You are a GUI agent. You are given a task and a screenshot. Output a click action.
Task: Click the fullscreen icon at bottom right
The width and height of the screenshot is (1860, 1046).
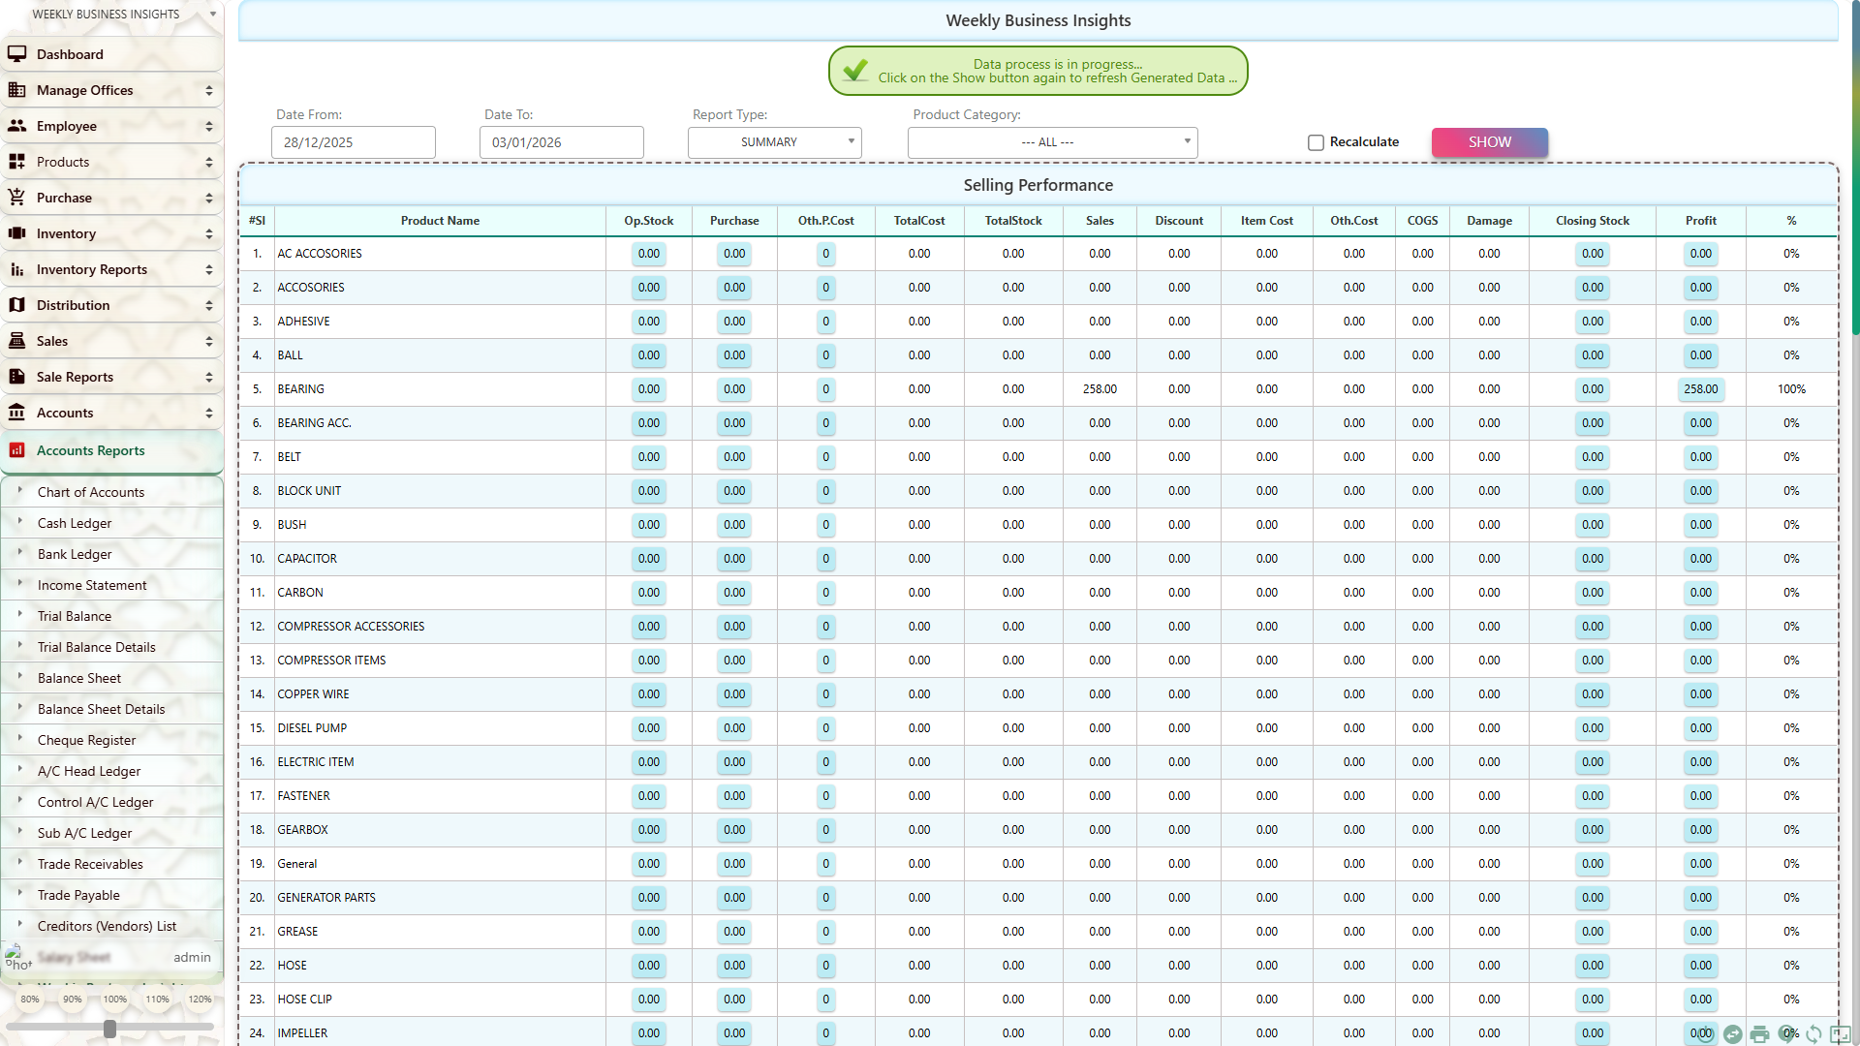tap(1841, 1034)
